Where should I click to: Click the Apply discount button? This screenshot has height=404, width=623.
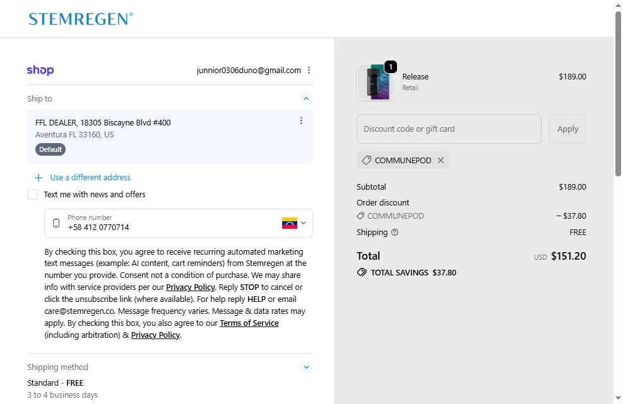pos(567,129)
